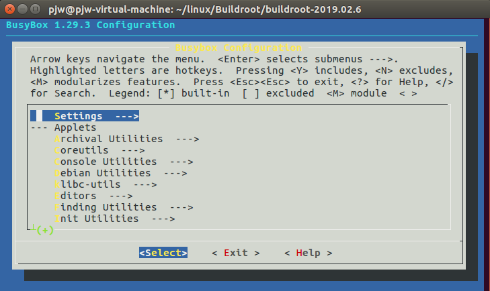Open the Finding Utilities submenu

pos(124,207)
